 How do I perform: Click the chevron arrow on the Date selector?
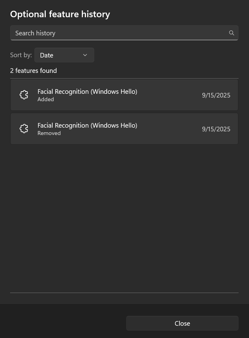(85, 55)
